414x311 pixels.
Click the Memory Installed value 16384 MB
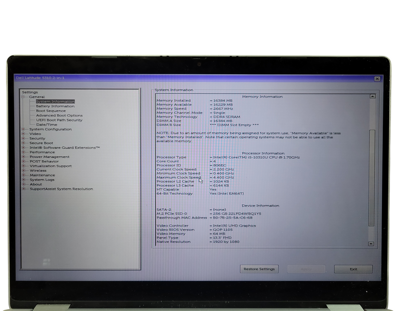pyautogui.click(x=223, y=100)
